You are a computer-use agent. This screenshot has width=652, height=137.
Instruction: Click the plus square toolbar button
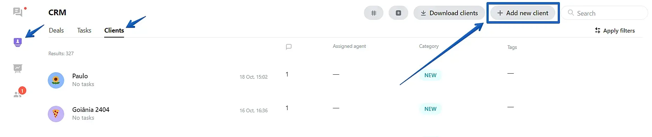click(398, 13)
